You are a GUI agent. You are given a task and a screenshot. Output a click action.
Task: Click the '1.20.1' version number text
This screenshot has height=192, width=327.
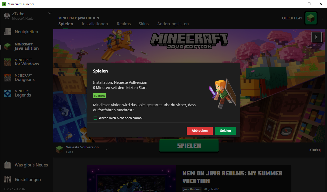70,152
